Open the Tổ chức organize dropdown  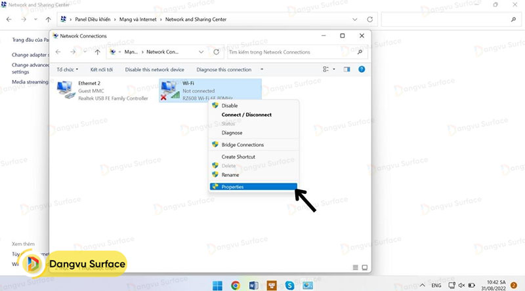pos(68,69)
